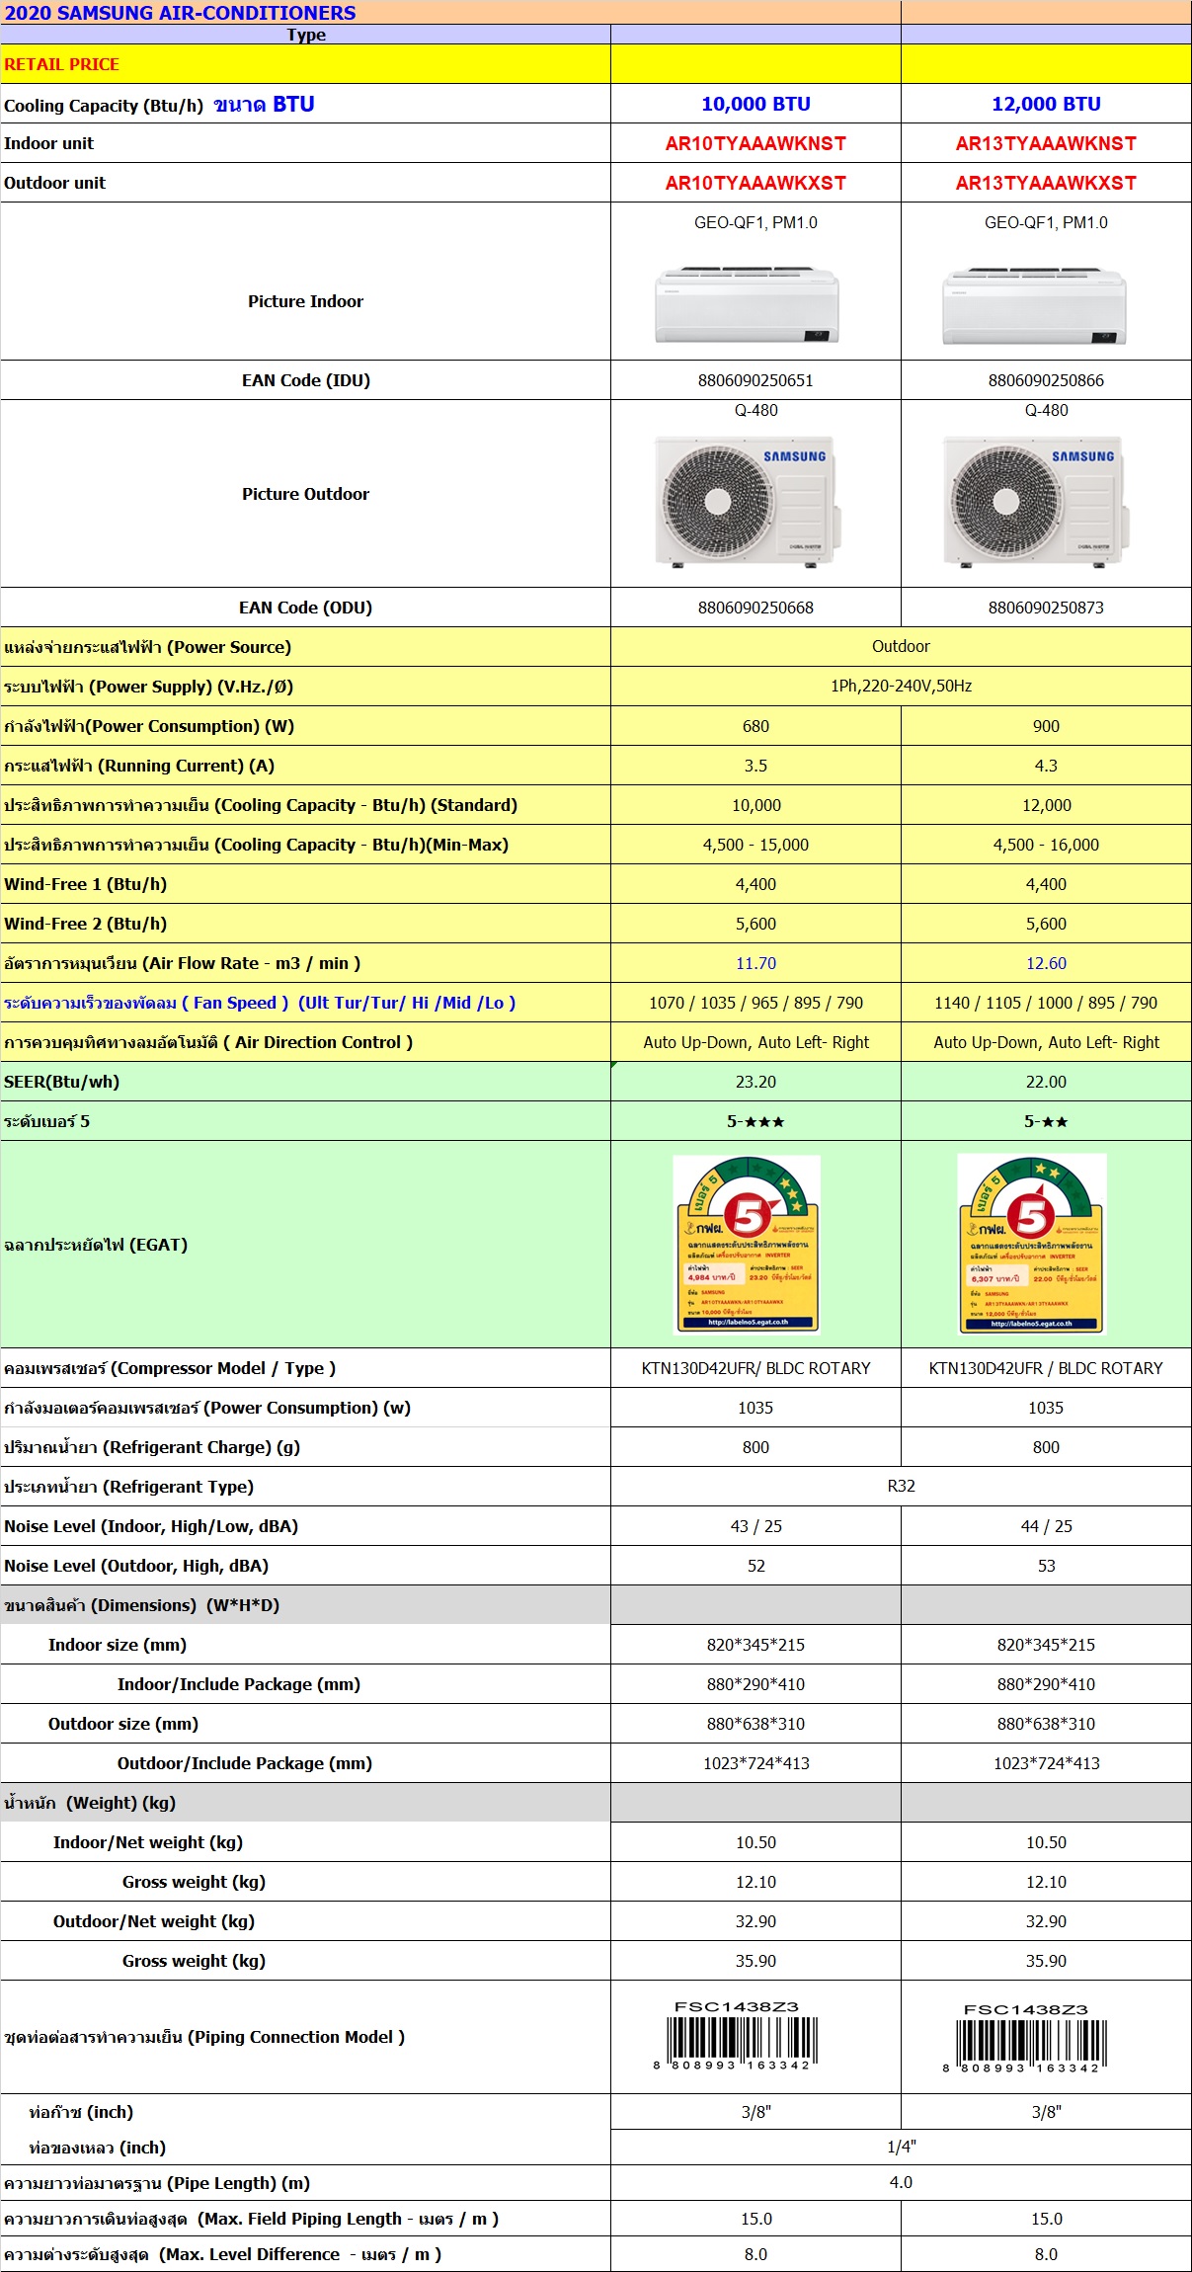The height and width of the screenshot is (2272, 1192).
Task: Click the 'Wind-Free 2 (Btu/h)' row label
Action: [x=85, y=924]
